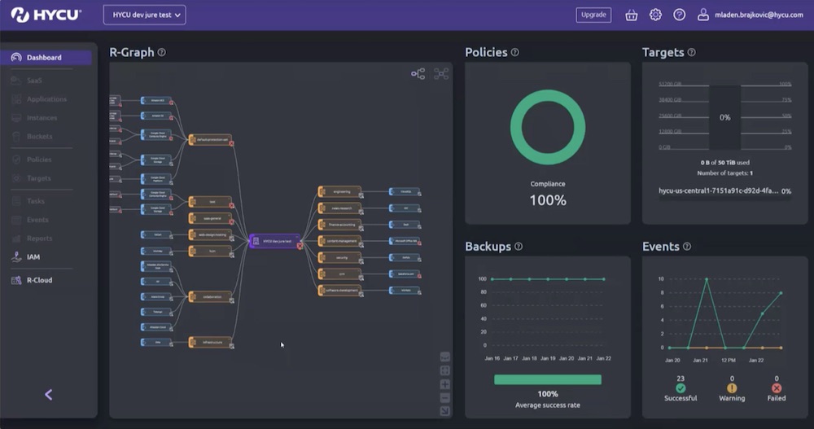This screenshot has width=814, height=429.
Task: Select the Amazon EC2 graph node
Action: tap(156, 101)
